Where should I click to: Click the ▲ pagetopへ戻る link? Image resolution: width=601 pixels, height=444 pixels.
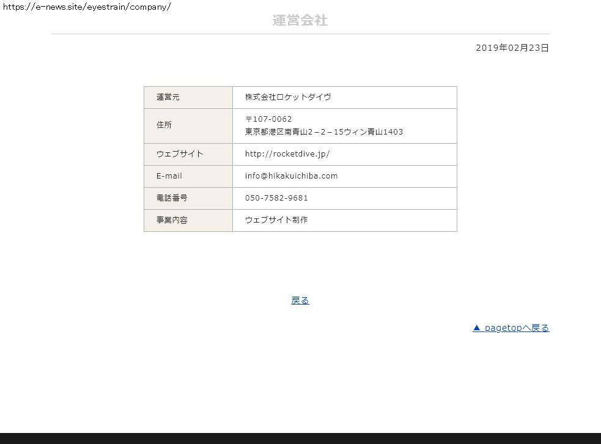[x=511, y=328]
